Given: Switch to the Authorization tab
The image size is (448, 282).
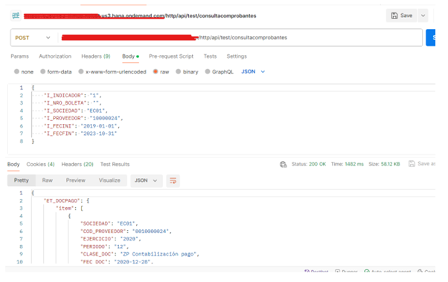Looking at the screenshot, I should point(55,56).
